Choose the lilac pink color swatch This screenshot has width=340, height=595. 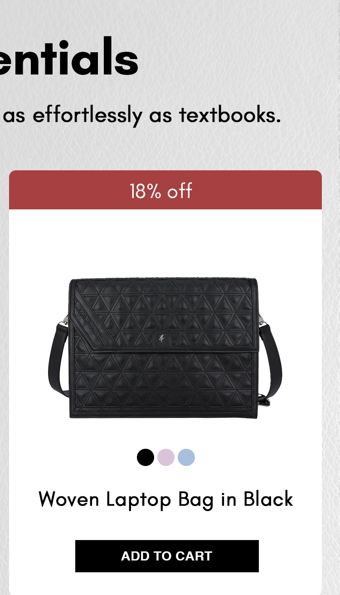point(166,457)
